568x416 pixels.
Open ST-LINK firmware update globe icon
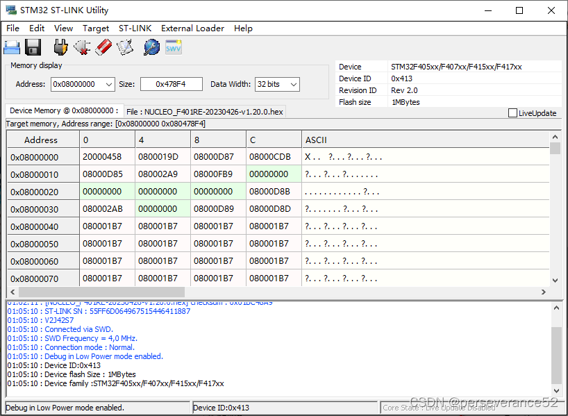click(x=152, y=47)
